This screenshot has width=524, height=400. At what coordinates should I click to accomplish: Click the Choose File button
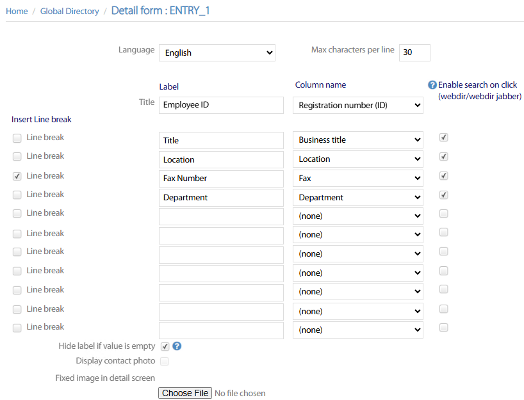pos(185,393)
